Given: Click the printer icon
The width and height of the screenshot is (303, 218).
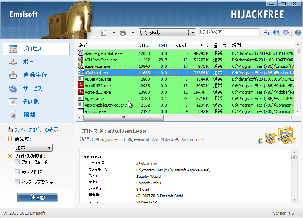Looking at the screenshot, I should (x=123, y=33).
